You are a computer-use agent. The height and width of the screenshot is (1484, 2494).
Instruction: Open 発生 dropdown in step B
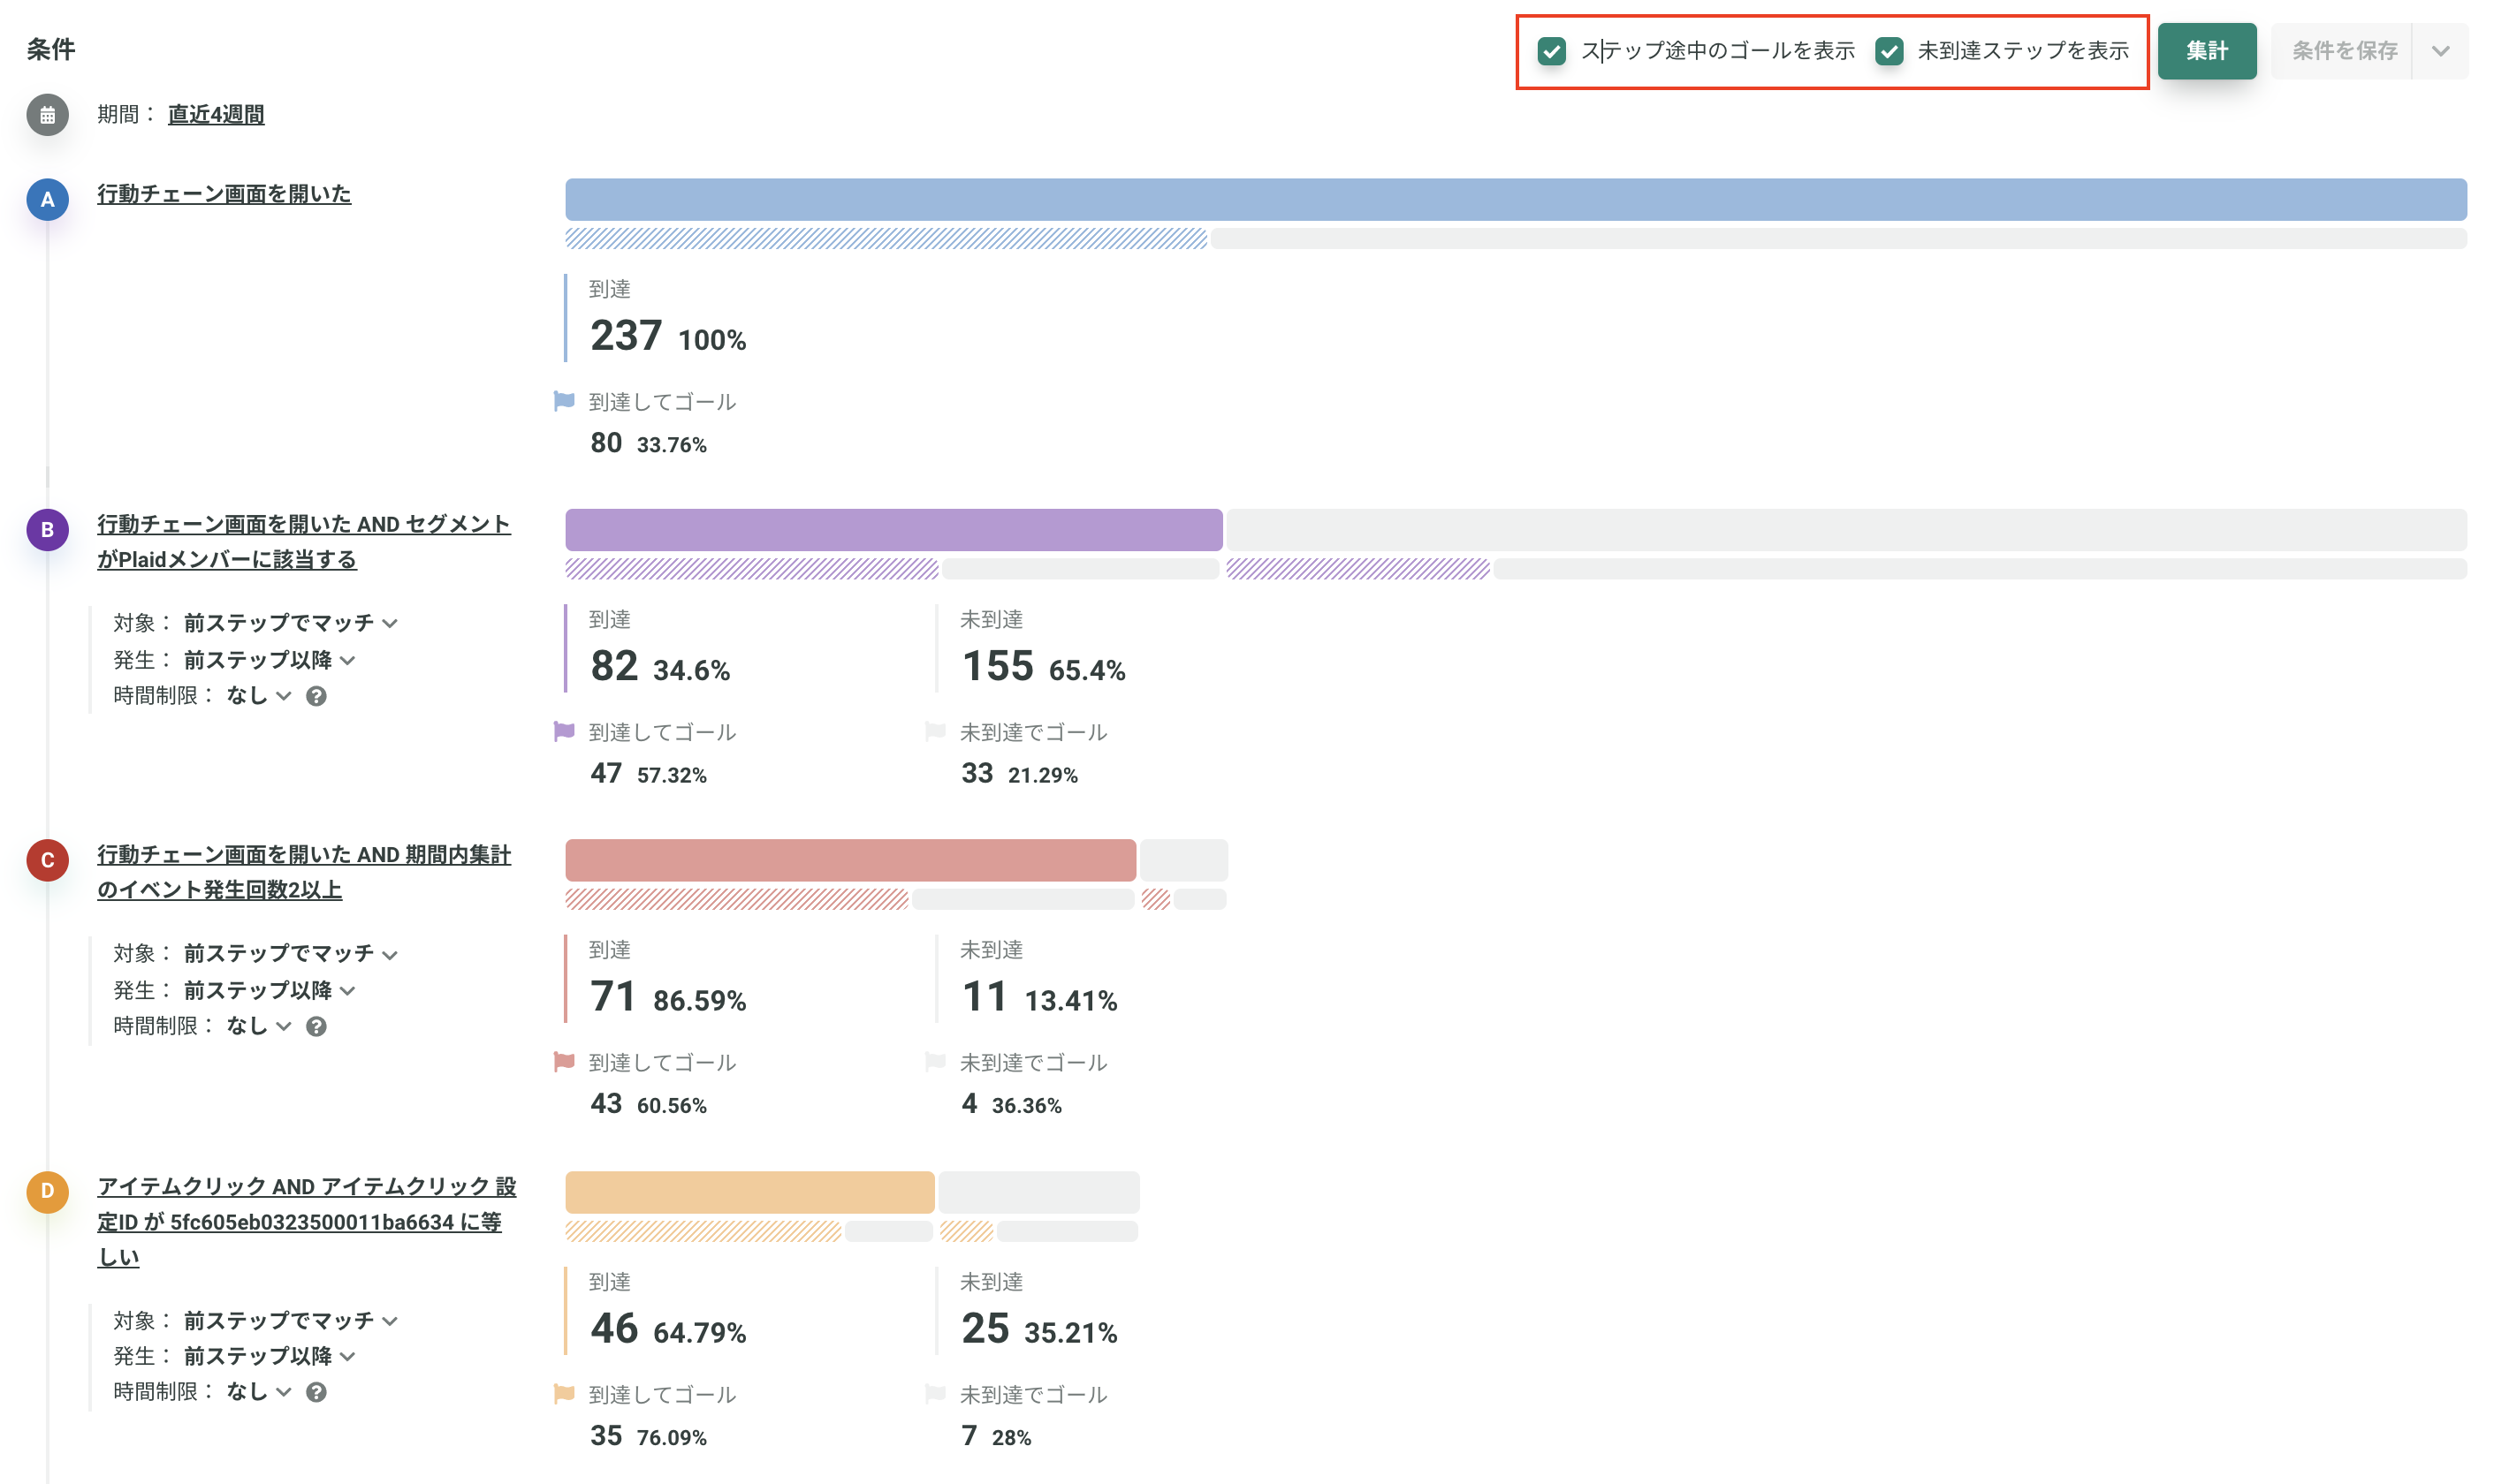(x=269, y=660)
